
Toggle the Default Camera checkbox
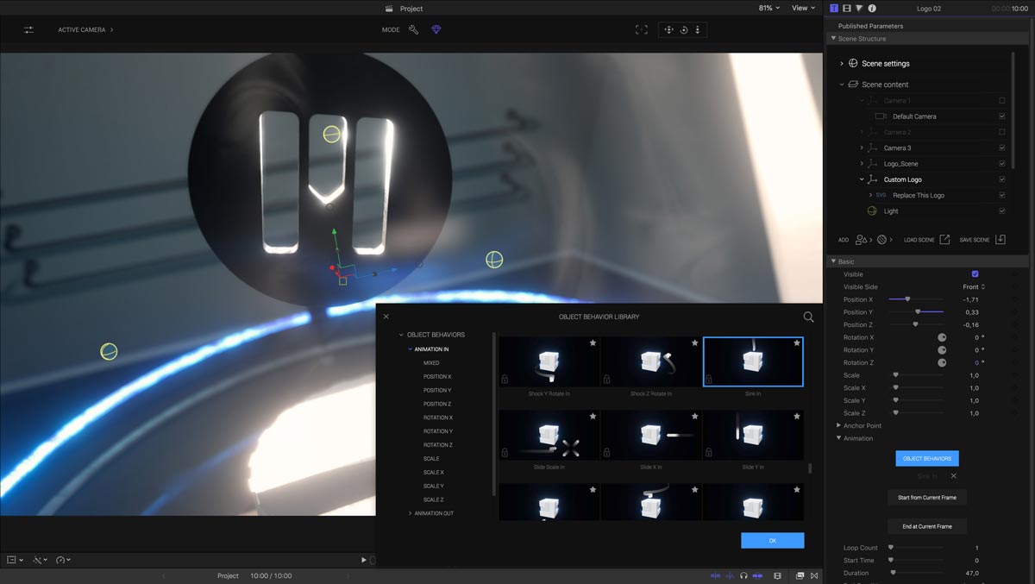[x=1002, y=116]
